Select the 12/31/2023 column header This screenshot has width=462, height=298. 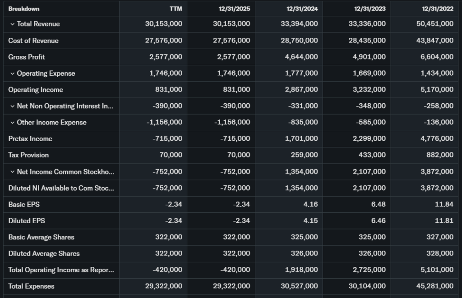coord(370,9)
